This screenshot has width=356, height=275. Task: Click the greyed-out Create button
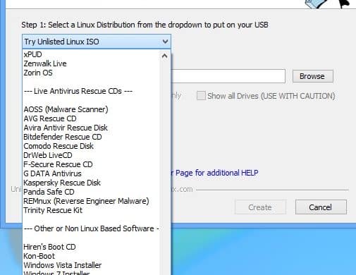point(260,207)
